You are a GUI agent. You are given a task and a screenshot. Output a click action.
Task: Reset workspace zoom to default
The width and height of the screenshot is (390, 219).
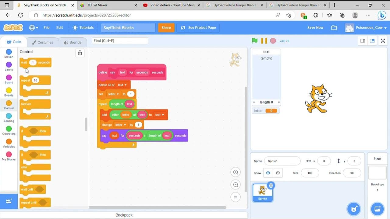pyautogui.click(x=236, y=197)
